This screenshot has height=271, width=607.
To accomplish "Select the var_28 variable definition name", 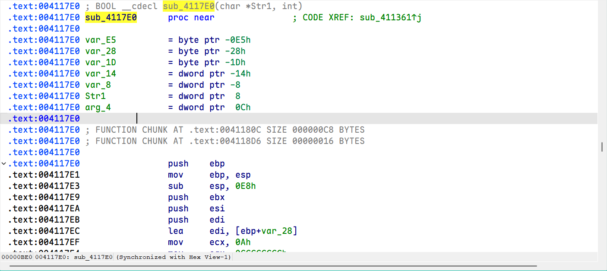I will 101,51.
